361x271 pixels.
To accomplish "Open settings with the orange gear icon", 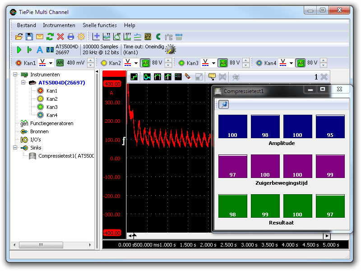I will pyautogui.click(x=81, y=37).
